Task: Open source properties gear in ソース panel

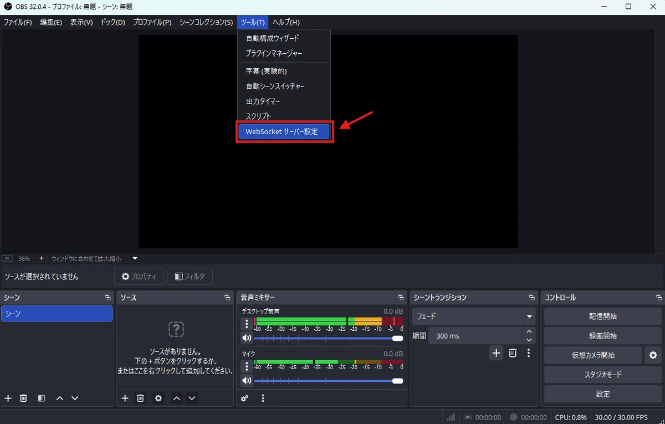Action: click(158, 398)
